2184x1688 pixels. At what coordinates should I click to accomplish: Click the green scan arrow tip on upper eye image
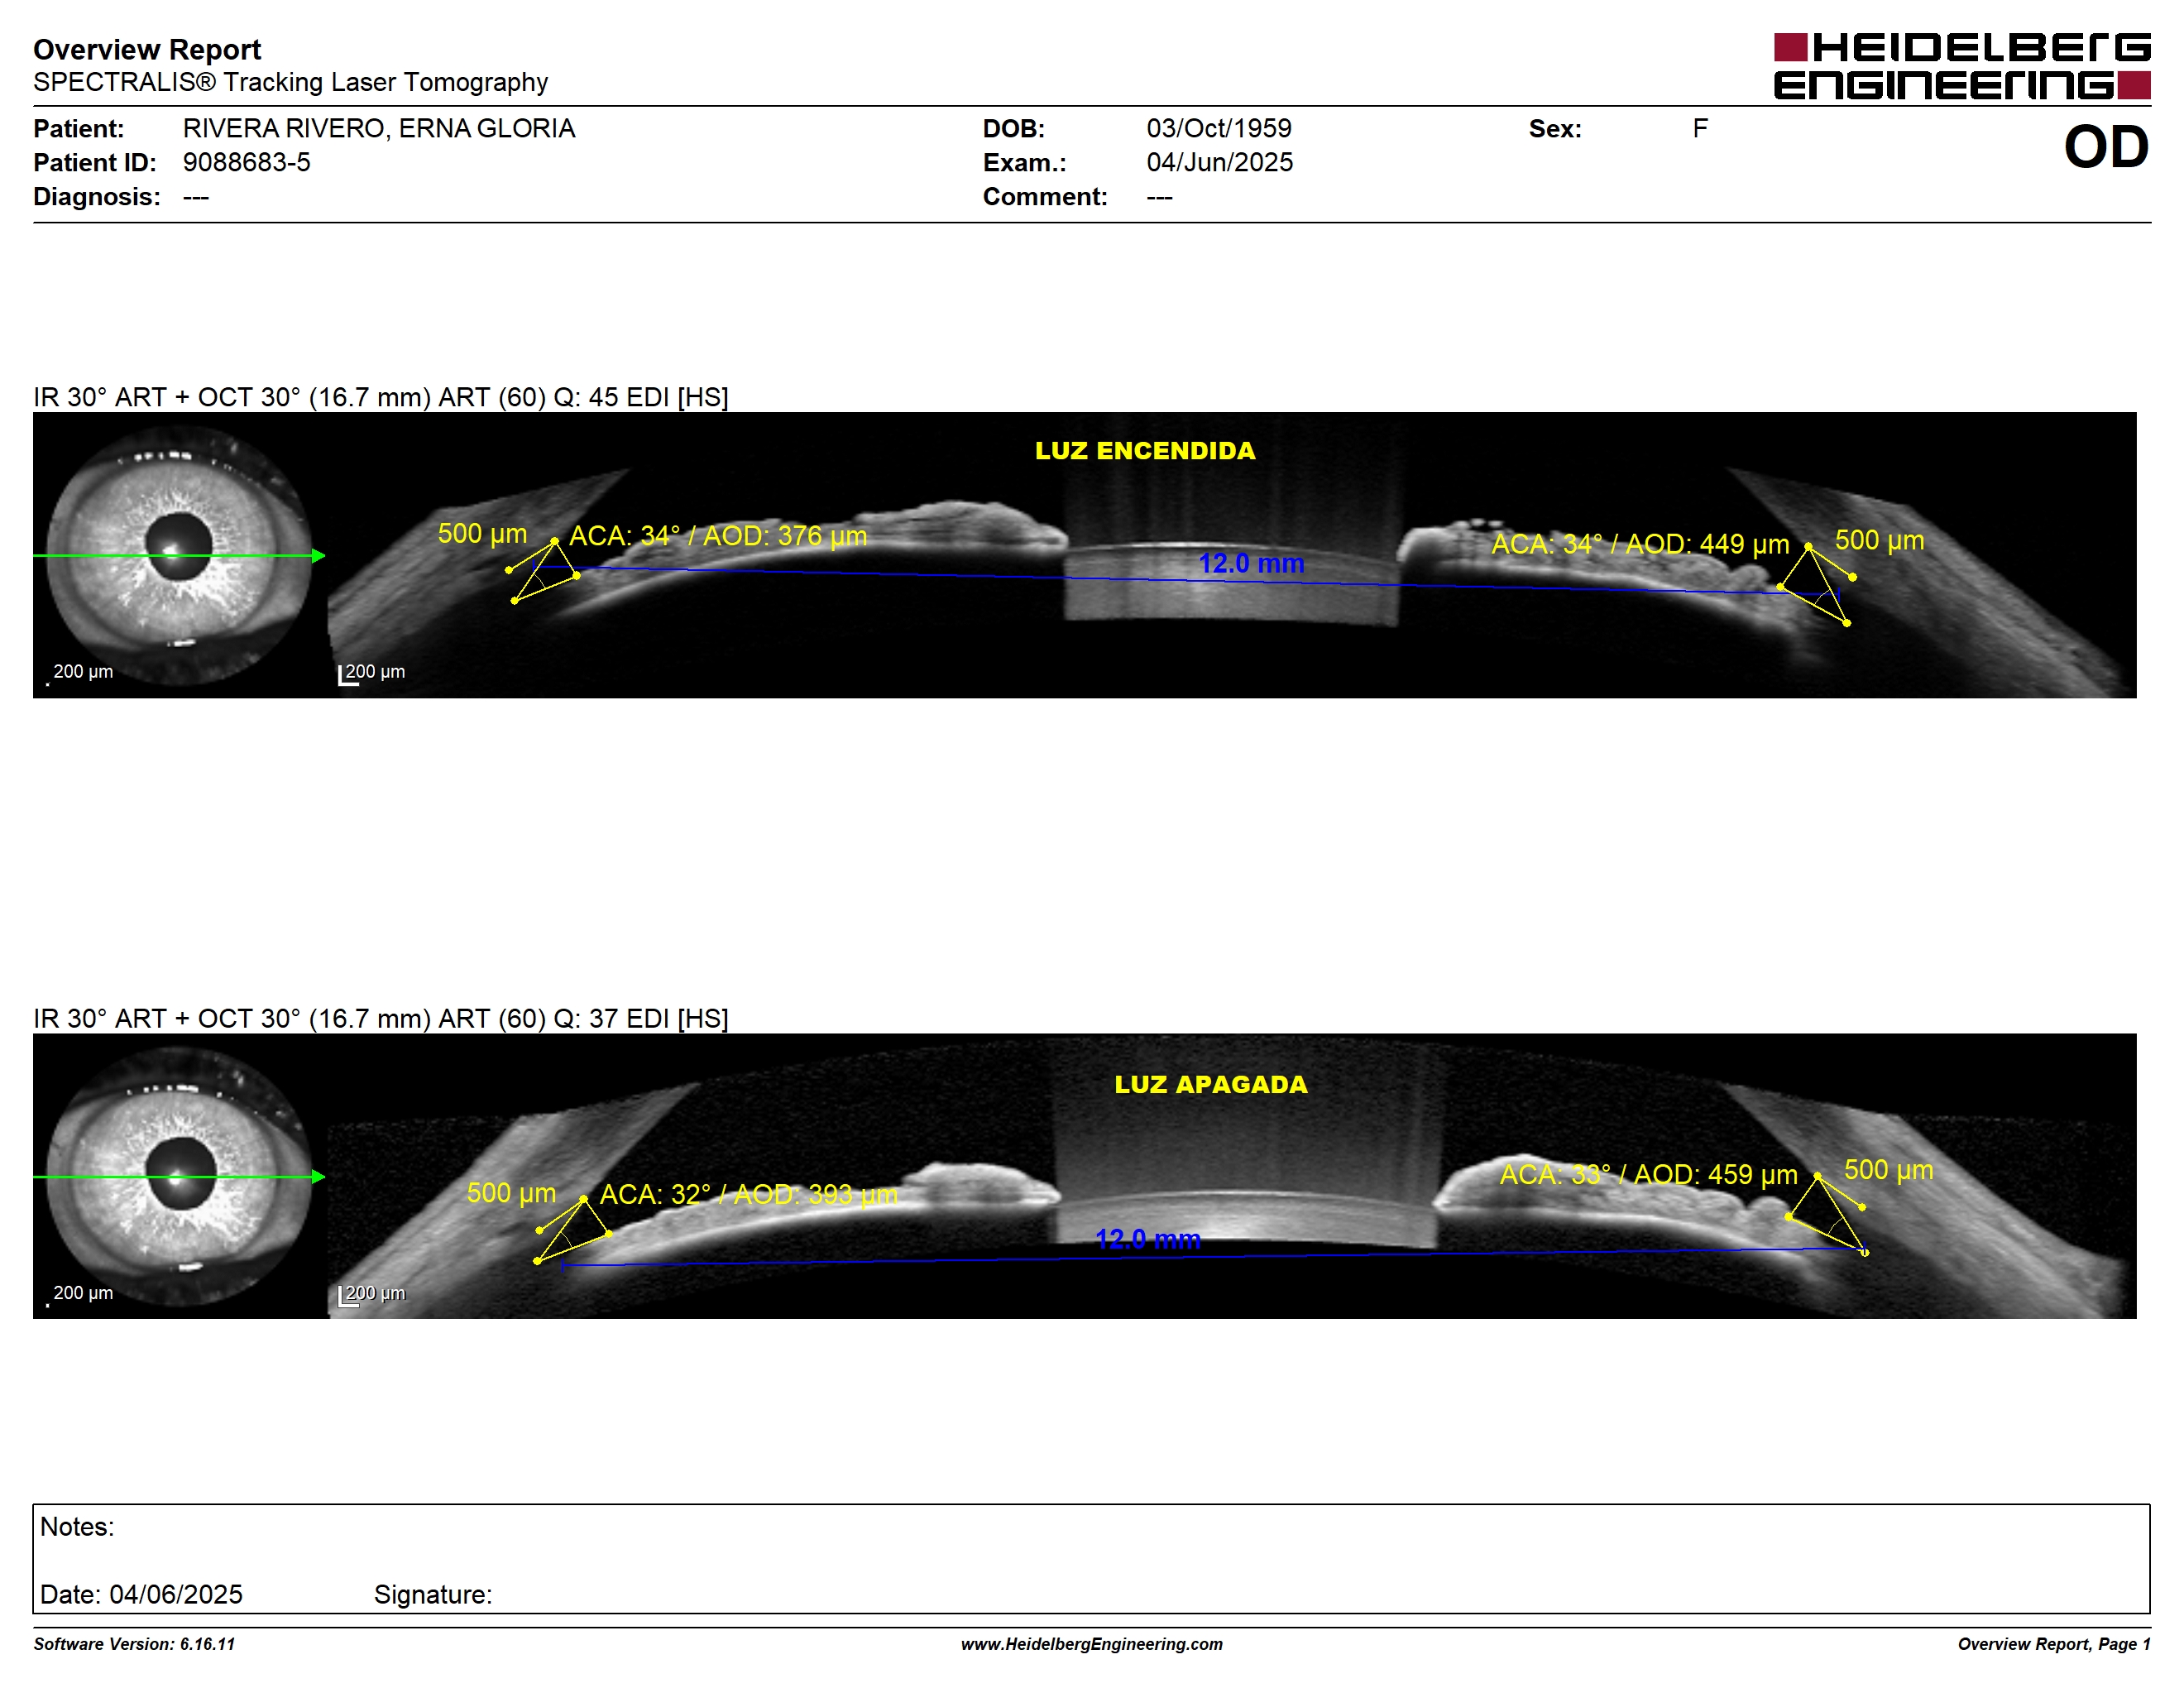tap(319, 555)
